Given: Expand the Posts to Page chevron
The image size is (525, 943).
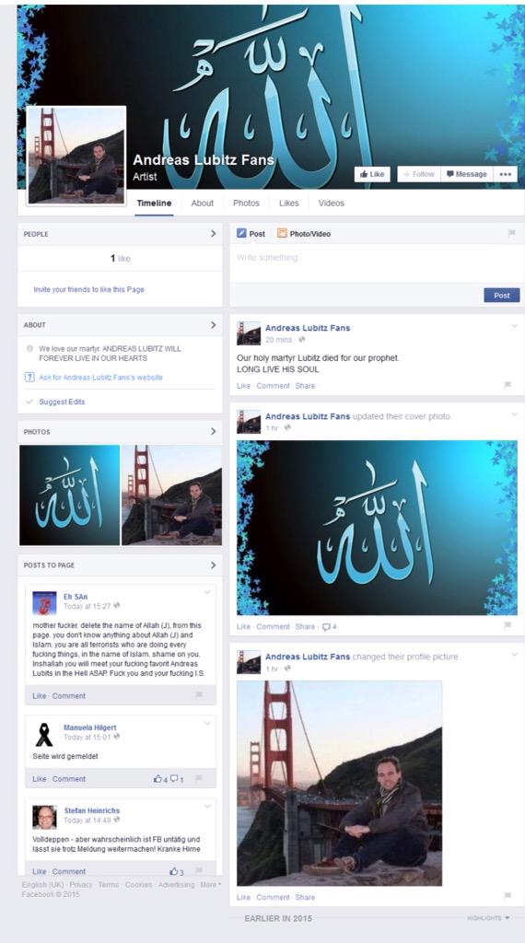Looking at the screenshot, I should click(x=213, y=565).
